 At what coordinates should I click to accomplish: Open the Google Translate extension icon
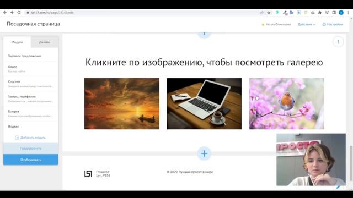[292, 13]
